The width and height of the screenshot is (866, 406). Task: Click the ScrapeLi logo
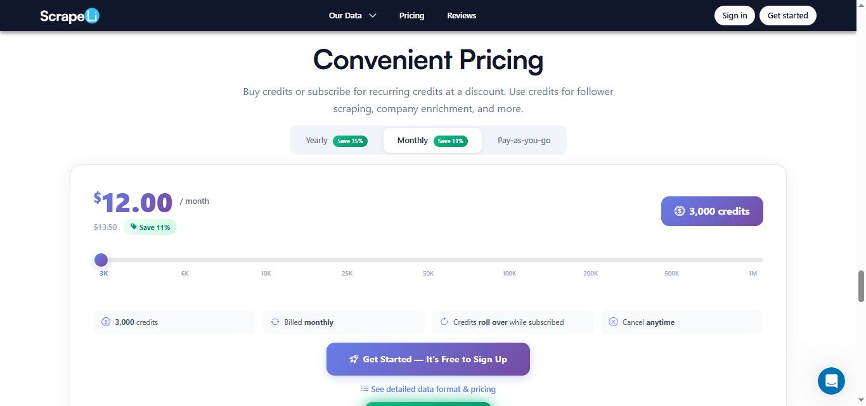(x=69, y=15)
